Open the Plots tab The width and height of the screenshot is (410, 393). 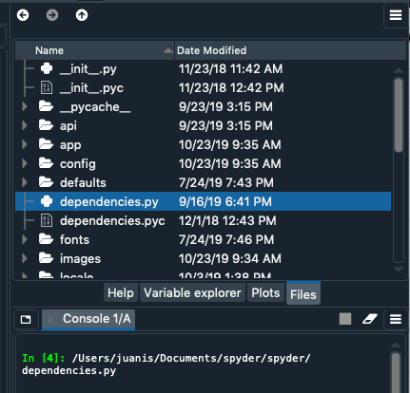tap(265, 292)
